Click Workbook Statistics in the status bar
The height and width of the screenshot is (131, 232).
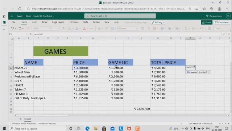[47, 124]
